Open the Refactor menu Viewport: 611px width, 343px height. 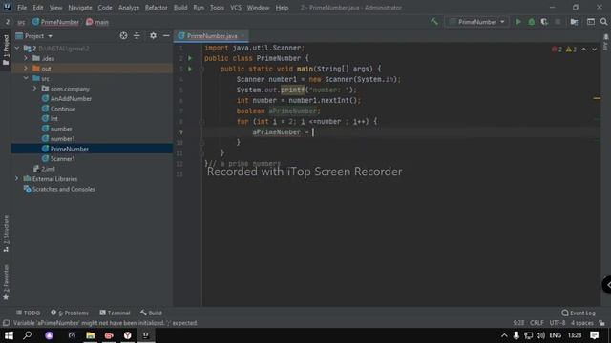coord(156,8)
